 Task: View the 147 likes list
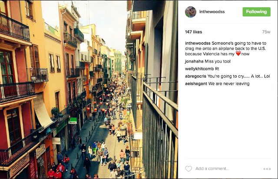193,32
